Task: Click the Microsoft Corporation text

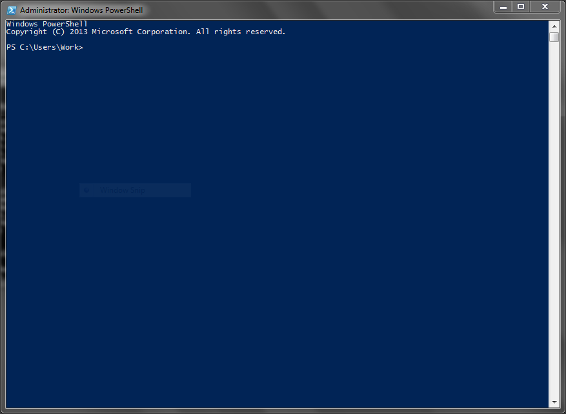Action: pos(141,32)
